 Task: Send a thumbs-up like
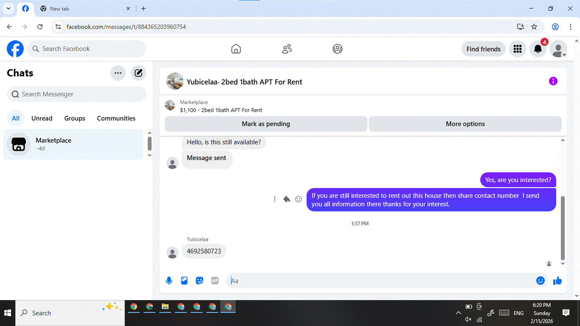tap(557, 281)
